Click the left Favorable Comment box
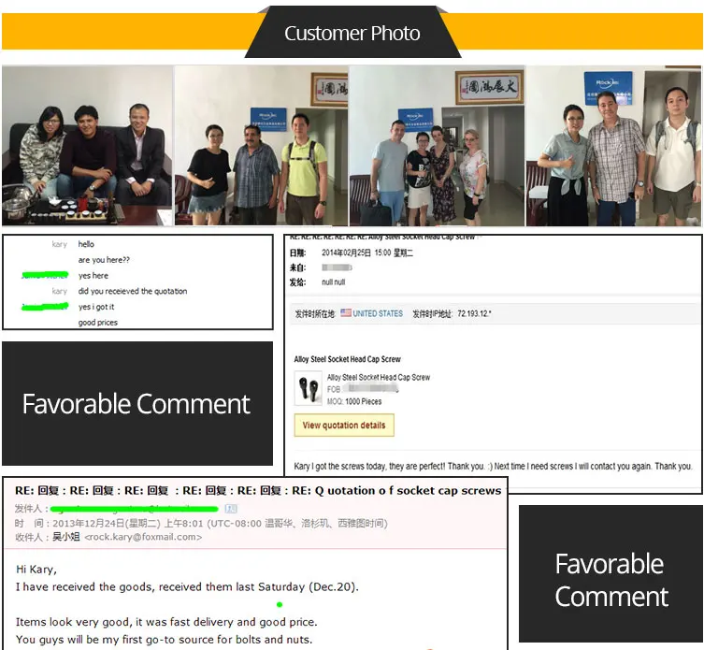 [137, 404]
